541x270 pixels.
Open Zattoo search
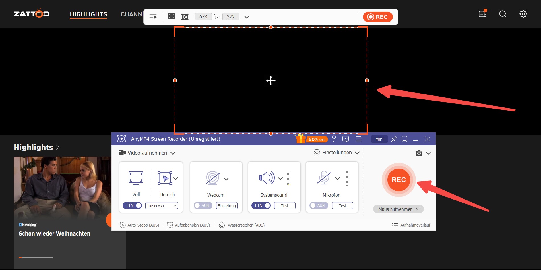click(x=503, y=14)
